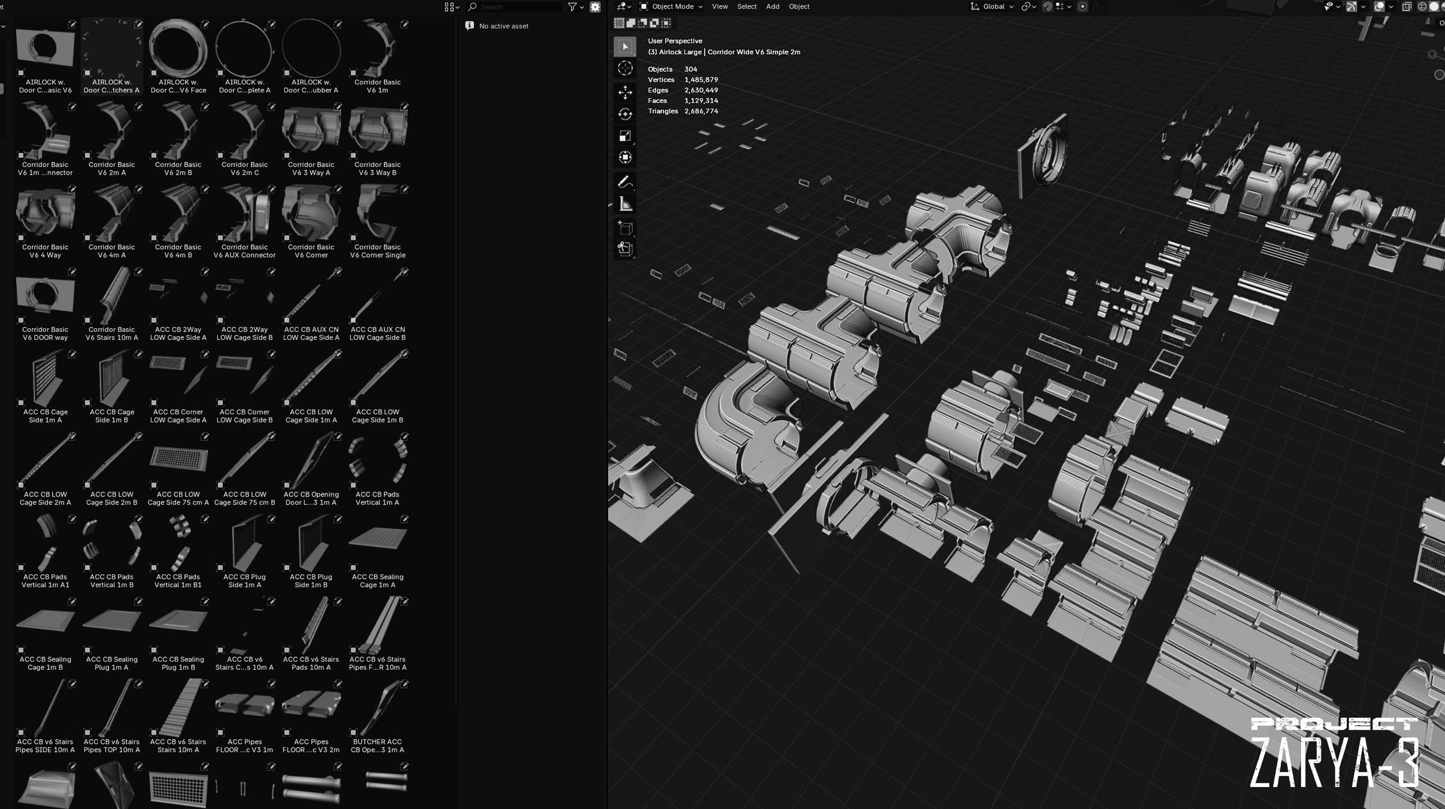Choose the Set new selection mode icon
The height and width of the screenshot is (809, 1445).
click(x=619, y=23)
